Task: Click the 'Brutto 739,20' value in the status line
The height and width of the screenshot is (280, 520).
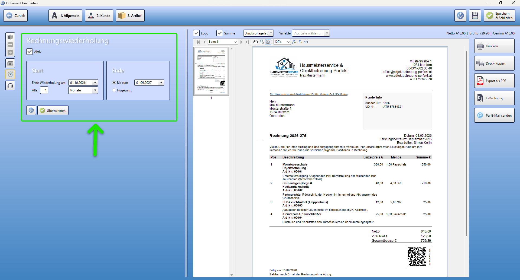Action: point(479,33)
